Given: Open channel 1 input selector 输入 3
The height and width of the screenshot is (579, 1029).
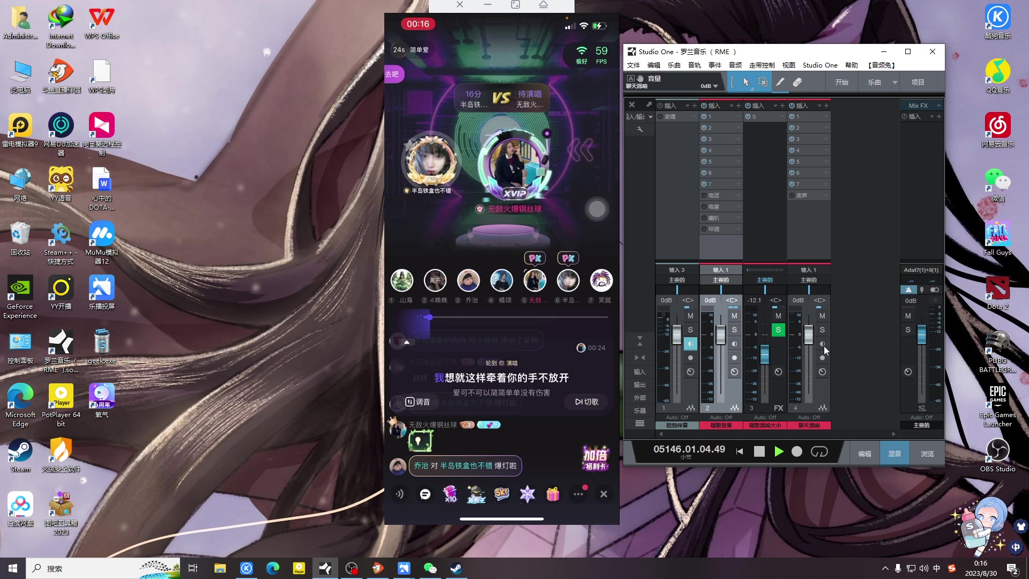Looking at the screenshot, I should coord(676,270).
